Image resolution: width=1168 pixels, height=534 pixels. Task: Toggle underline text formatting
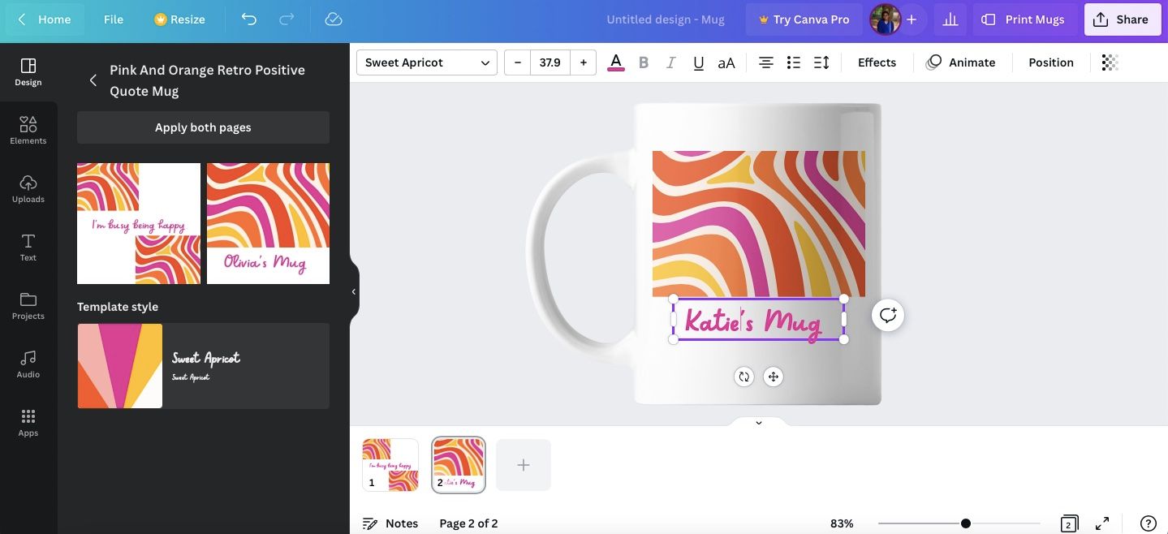(x=698, y=62)
